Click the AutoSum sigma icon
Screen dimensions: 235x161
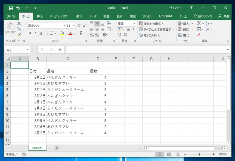tap(199, 24)
